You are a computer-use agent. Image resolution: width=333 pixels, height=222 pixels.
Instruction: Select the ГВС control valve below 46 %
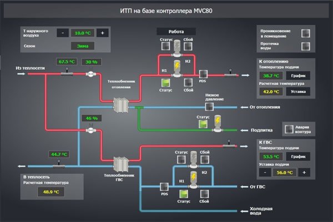(91, 129)
